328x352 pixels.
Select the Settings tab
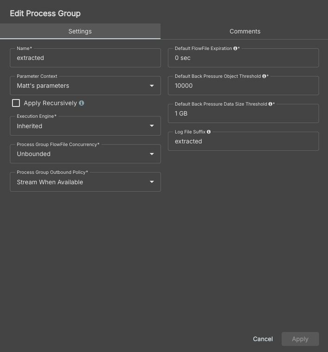(x=80, y=32)
